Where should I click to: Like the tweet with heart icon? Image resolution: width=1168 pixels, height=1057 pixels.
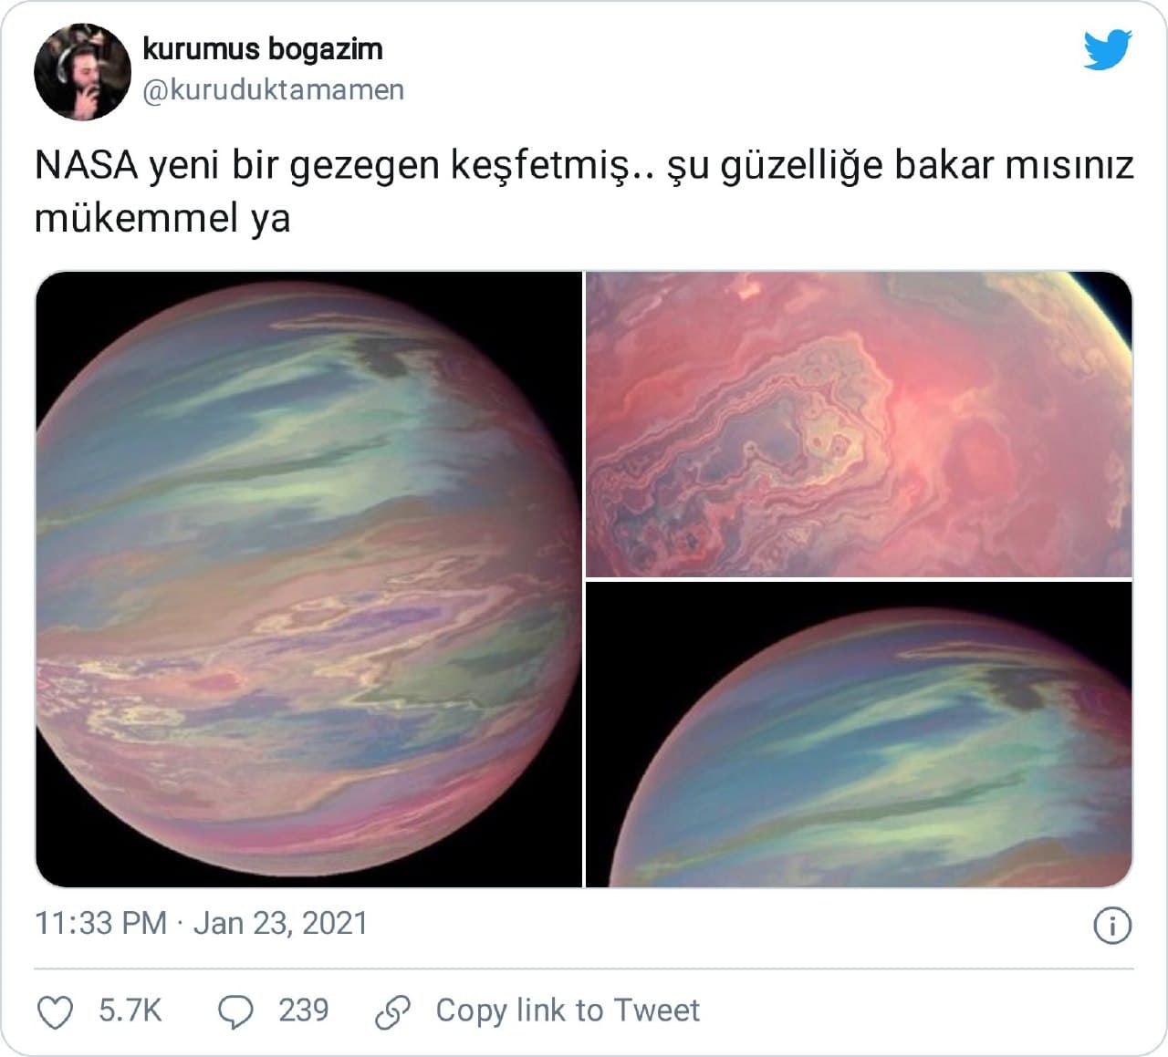coord(54,1011)
